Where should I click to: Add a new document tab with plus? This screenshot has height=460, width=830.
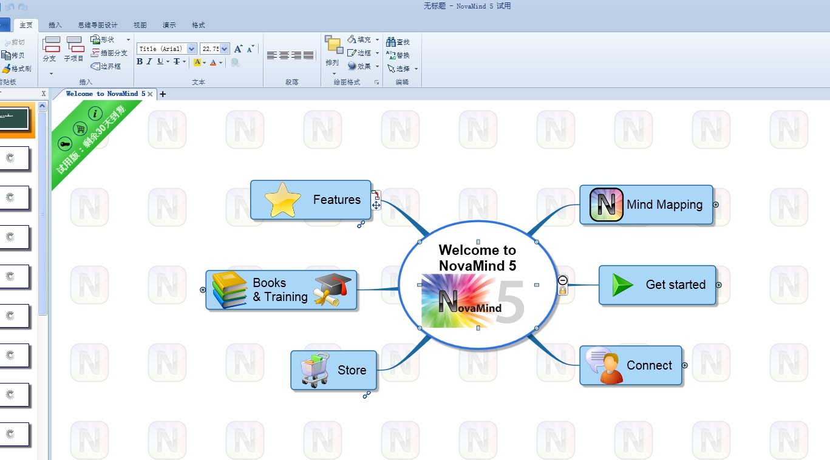[163, 94]
